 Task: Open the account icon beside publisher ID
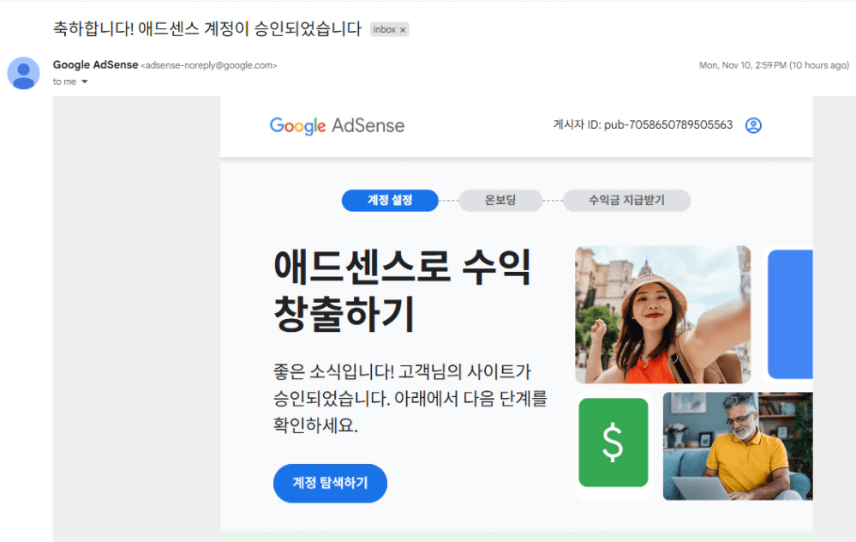coord(753,125)
